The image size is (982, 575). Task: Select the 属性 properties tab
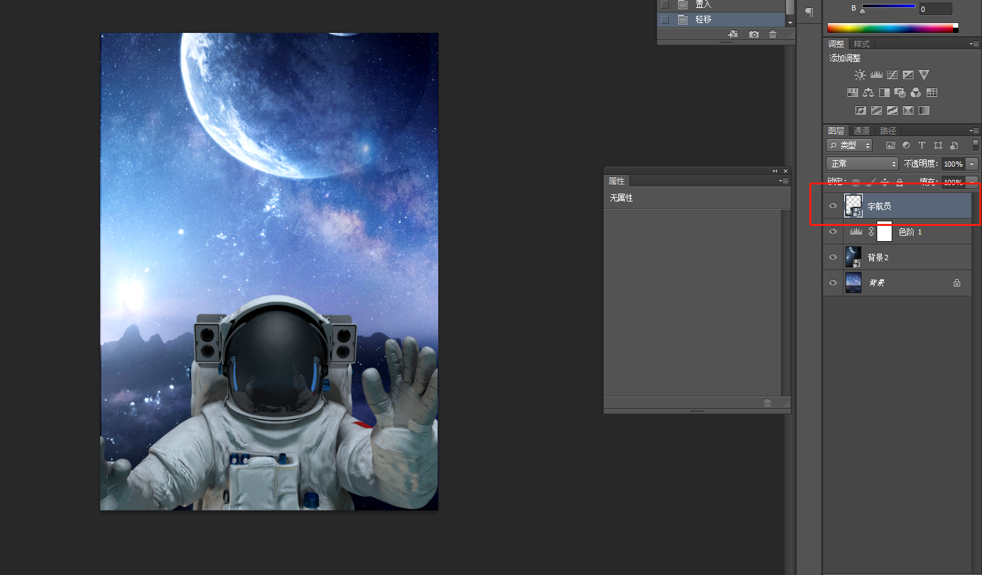617,181
